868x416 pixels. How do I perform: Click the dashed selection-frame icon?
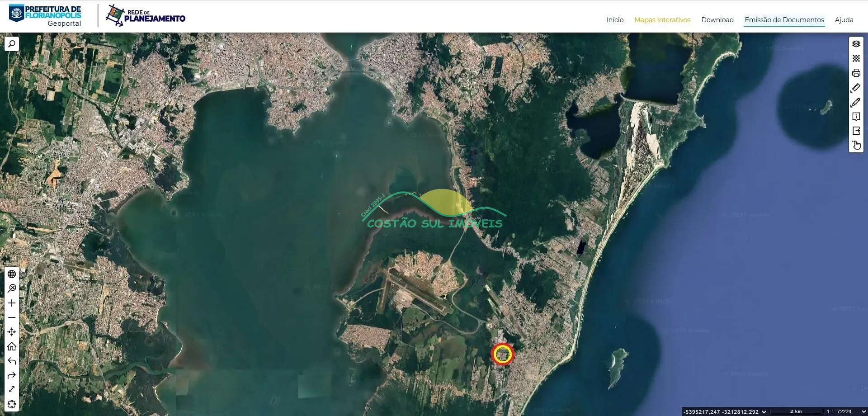[12, 404]
